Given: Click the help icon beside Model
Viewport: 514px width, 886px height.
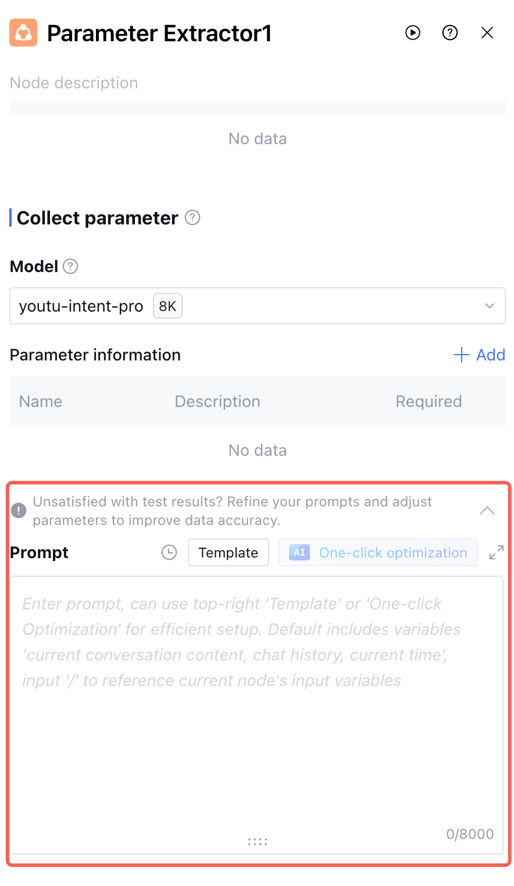Looking at the screenshot, I should point(70,266).
